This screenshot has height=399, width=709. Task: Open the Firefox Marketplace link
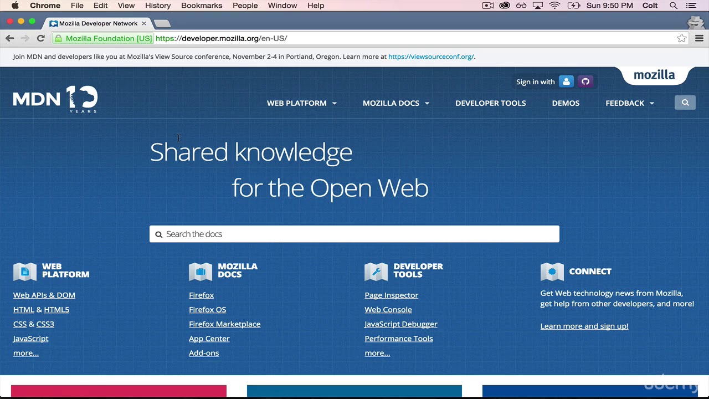(224, 324)
